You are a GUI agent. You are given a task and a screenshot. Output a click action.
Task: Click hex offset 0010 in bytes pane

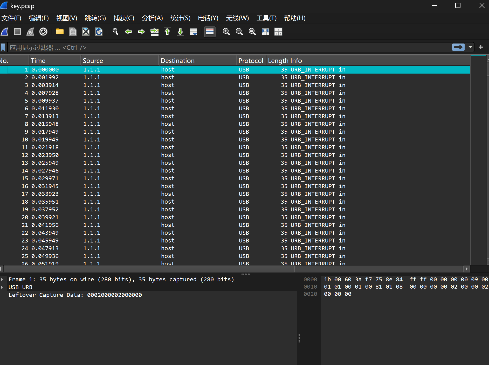click(310, 287)
